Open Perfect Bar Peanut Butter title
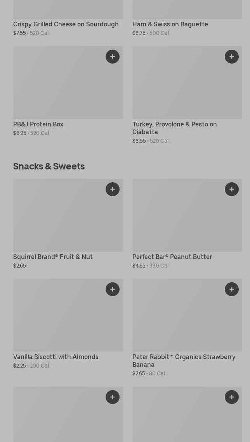250x442 pixels. [x=172, y=257]
